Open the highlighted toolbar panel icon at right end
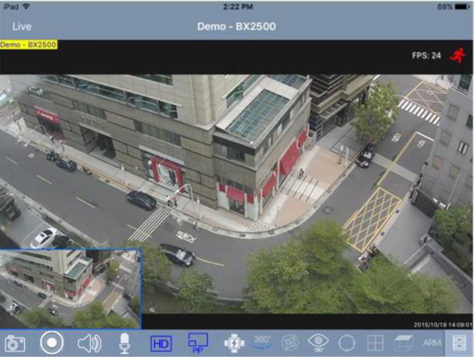The image size is (474, 357). click(x=459, y=343)
